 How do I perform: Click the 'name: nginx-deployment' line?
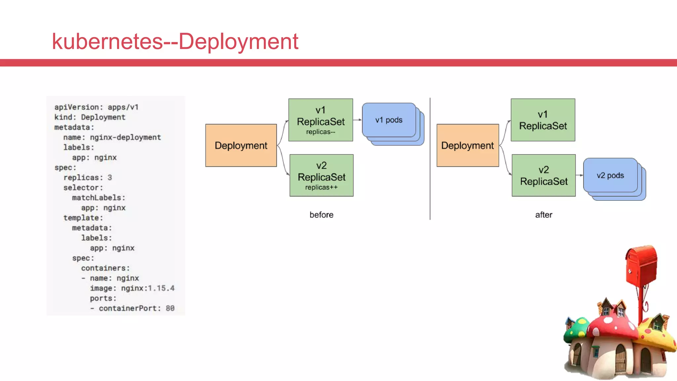pyautogui.click(x=112, y=138)
